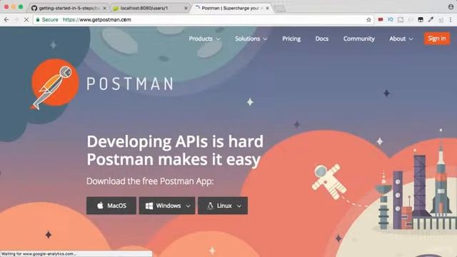This screenshot has width=457, height=257.
Task: Open the IQ extension icon
Action: [391, 19]
